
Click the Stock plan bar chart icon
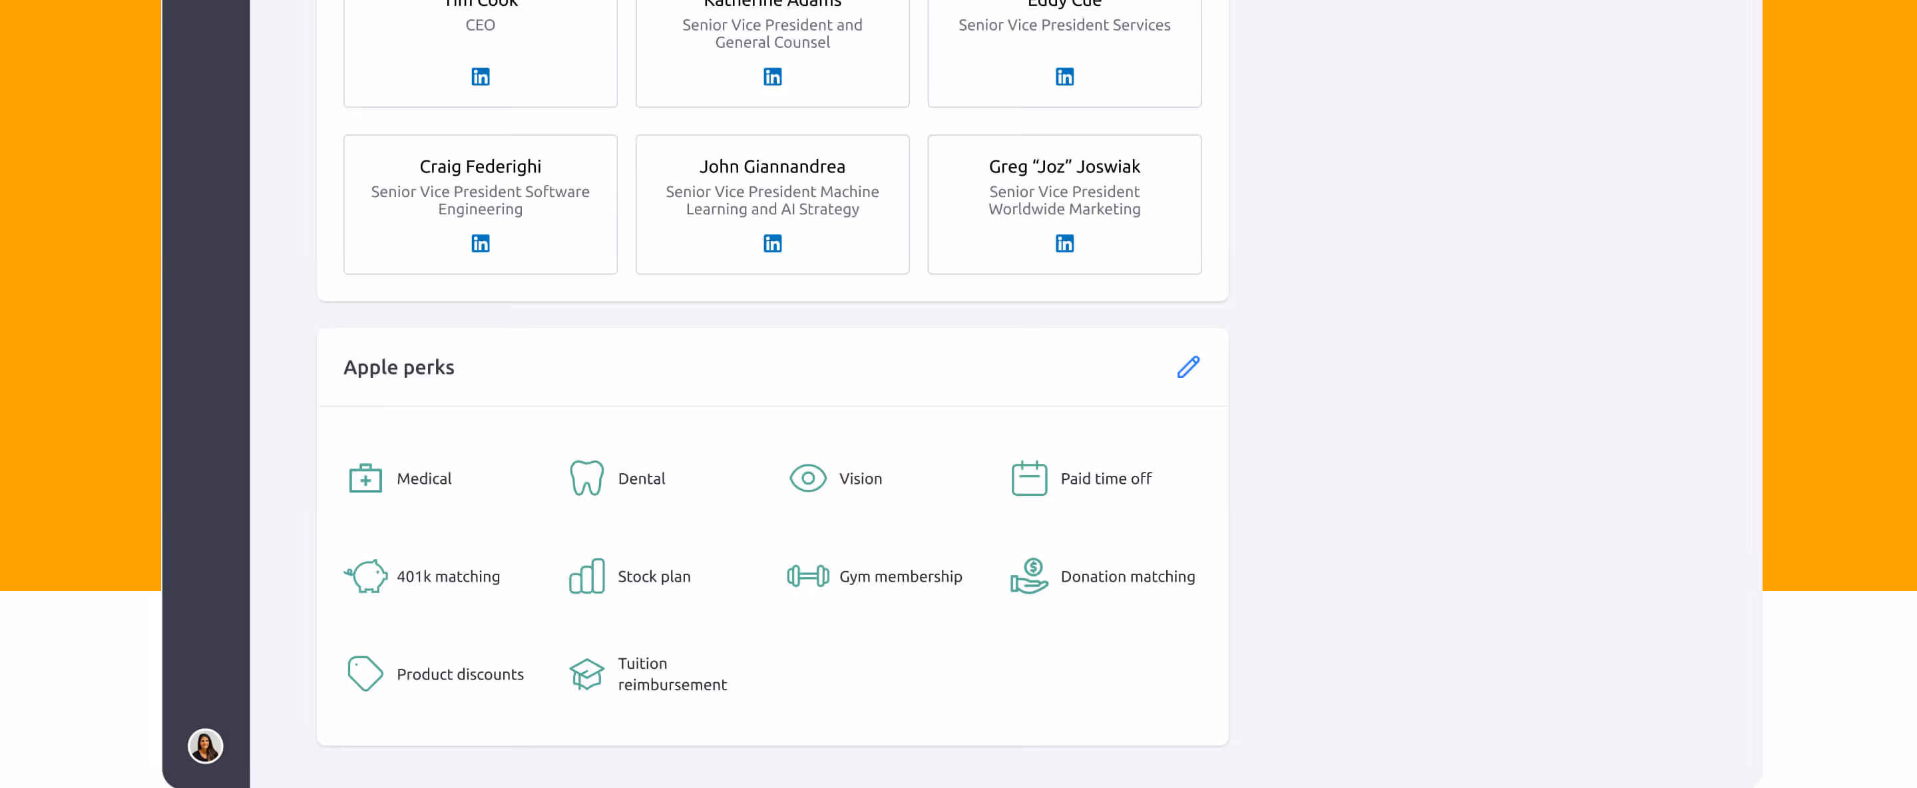pyautogui.click(x=586, y=576)
